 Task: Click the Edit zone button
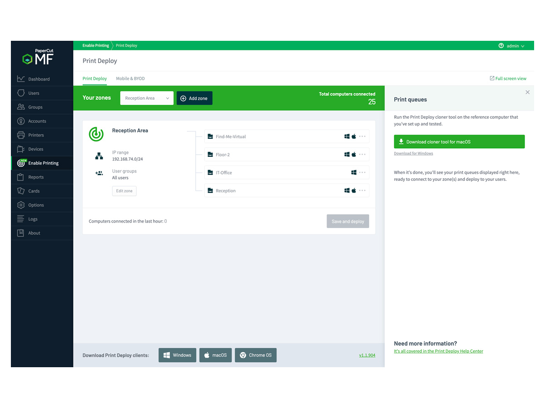coord(124,191)
